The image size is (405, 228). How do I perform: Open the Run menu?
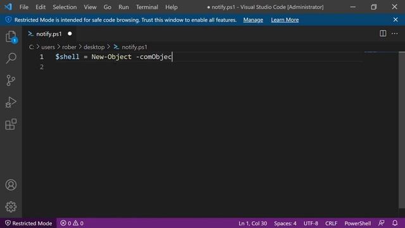[x=123, y=7]
